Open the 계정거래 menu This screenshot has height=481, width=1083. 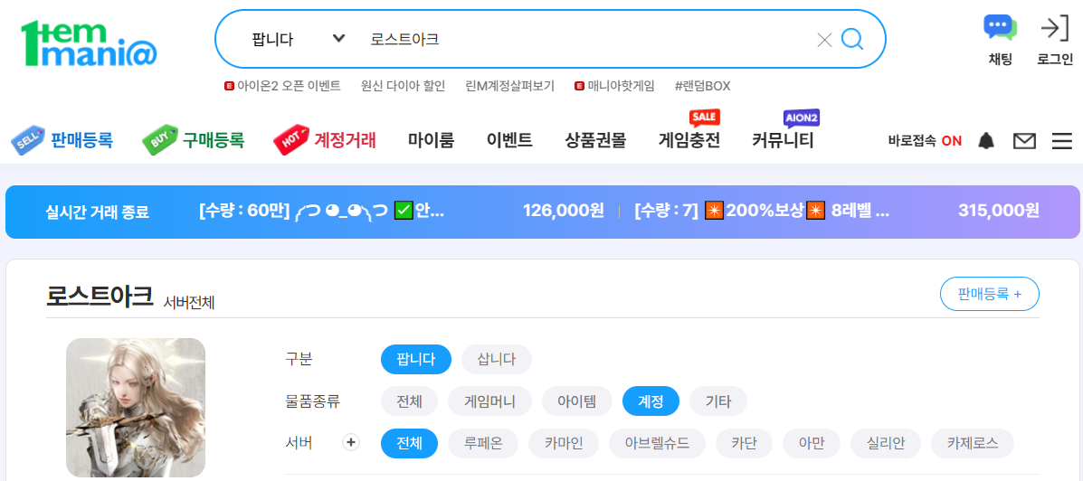[346, 141]
